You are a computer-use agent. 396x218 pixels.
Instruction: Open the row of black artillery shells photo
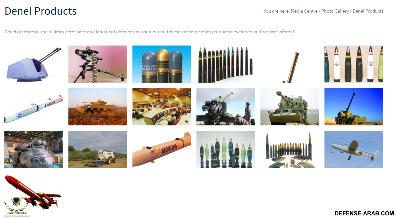coord(225,64)
